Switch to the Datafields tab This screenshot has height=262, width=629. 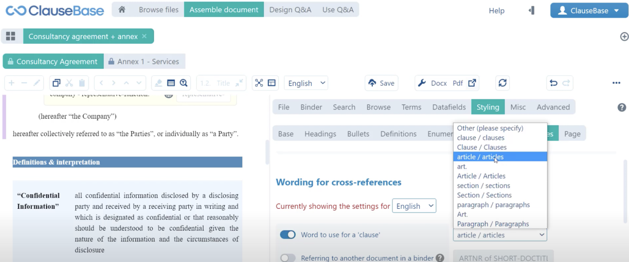(449, 107)
